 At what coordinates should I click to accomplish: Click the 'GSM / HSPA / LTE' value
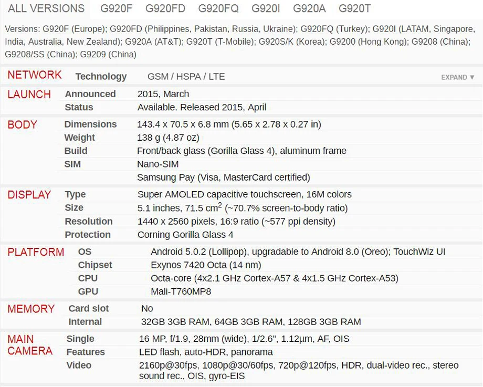[186, 77]
